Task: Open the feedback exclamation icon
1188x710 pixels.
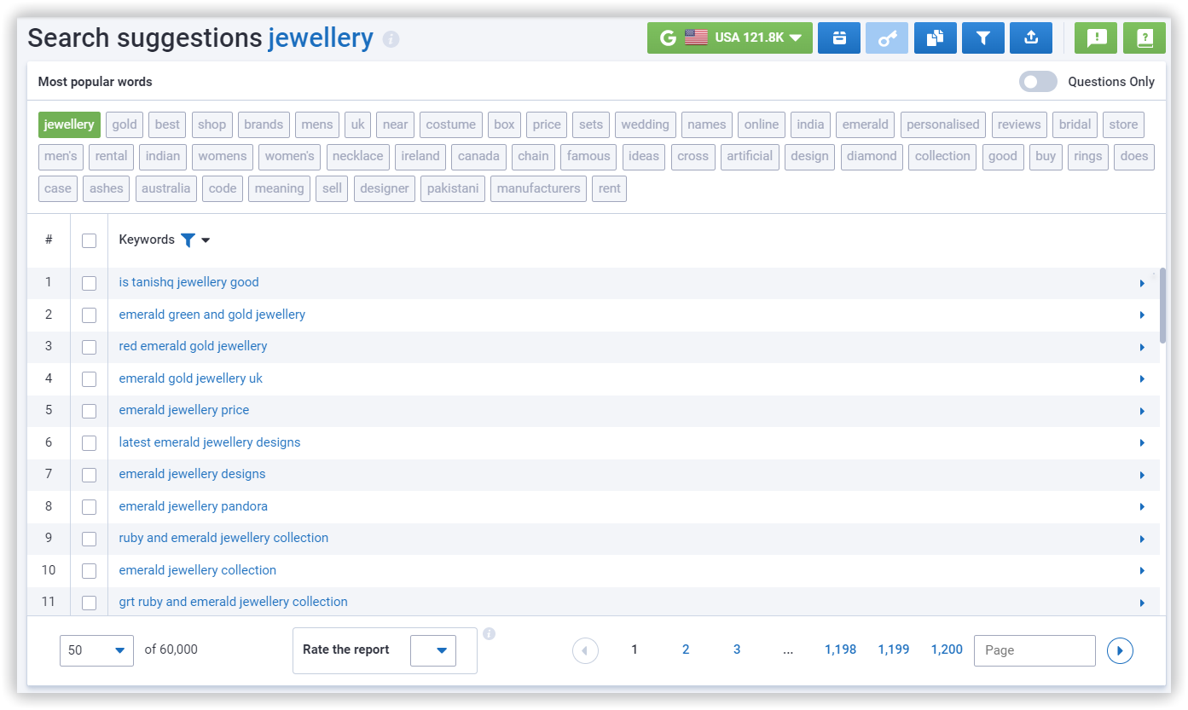Action: point(1095,38)
